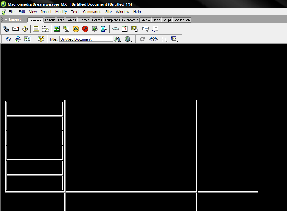
Task: Open the Modify menu
Action: (x=61, y=12)
